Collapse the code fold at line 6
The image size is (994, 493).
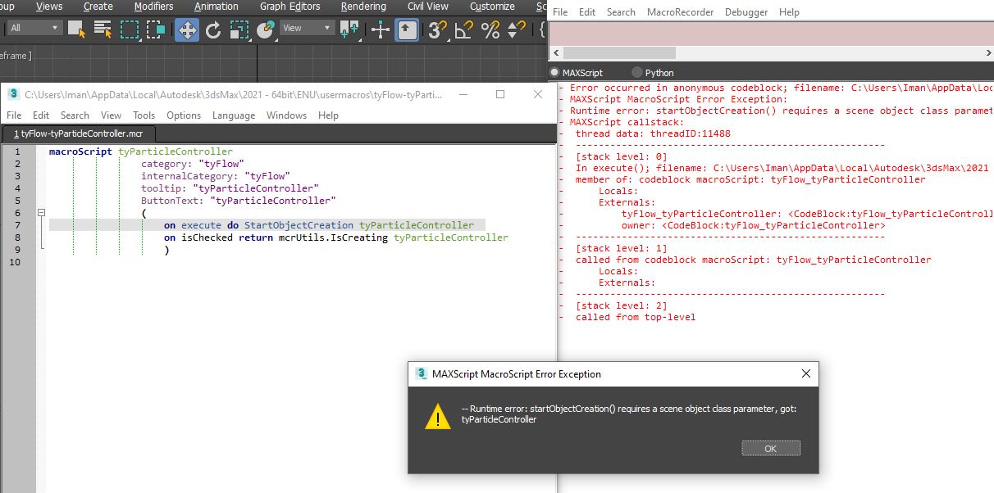pos(41,213)
